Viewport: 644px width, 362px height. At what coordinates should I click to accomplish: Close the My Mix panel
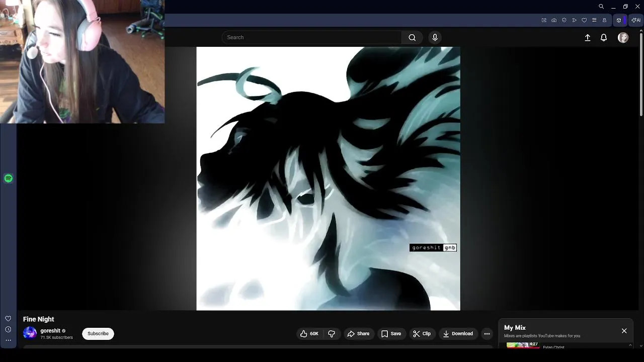(x=624, y=331)
